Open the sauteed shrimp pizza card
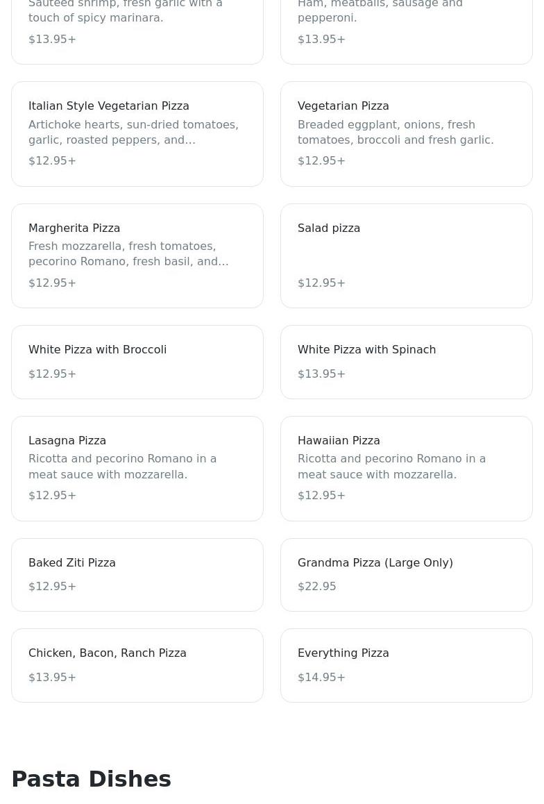 (137, 28)
